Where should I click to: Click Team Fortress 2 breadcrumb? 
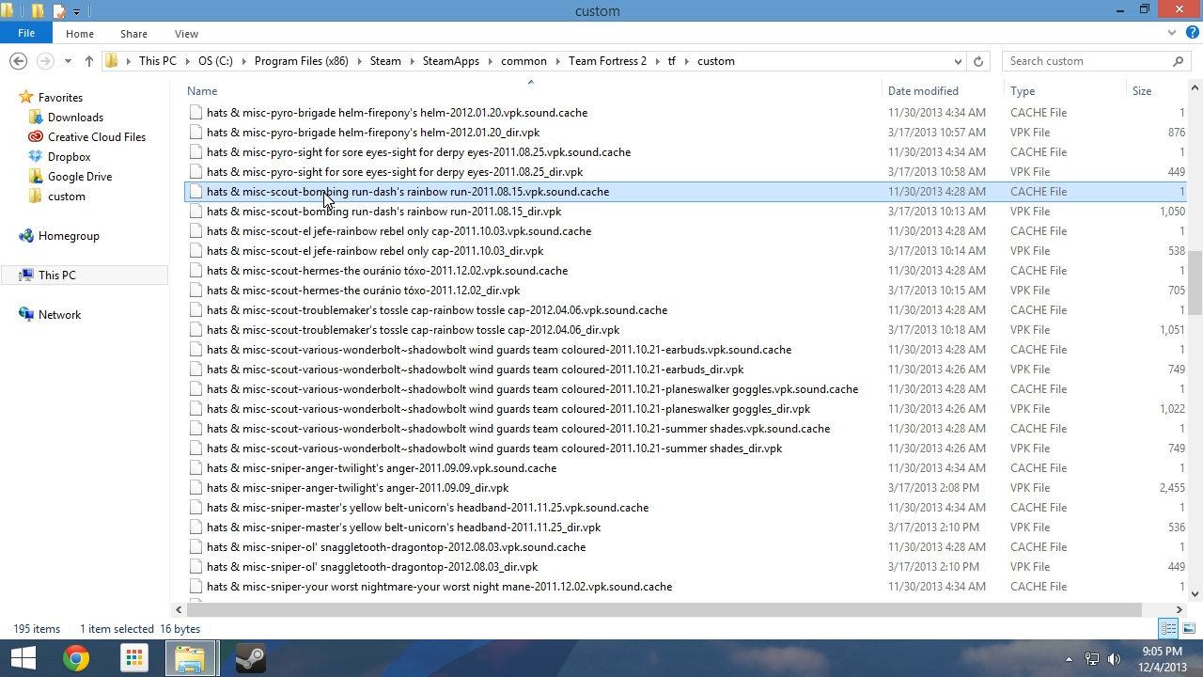click(x=607, y=61)
